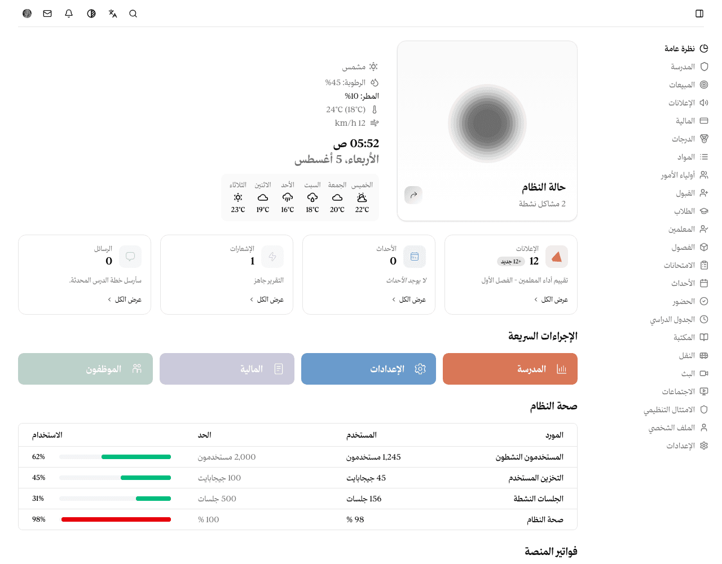Click the القبول user-plus icon

click(x=704, y=193)
